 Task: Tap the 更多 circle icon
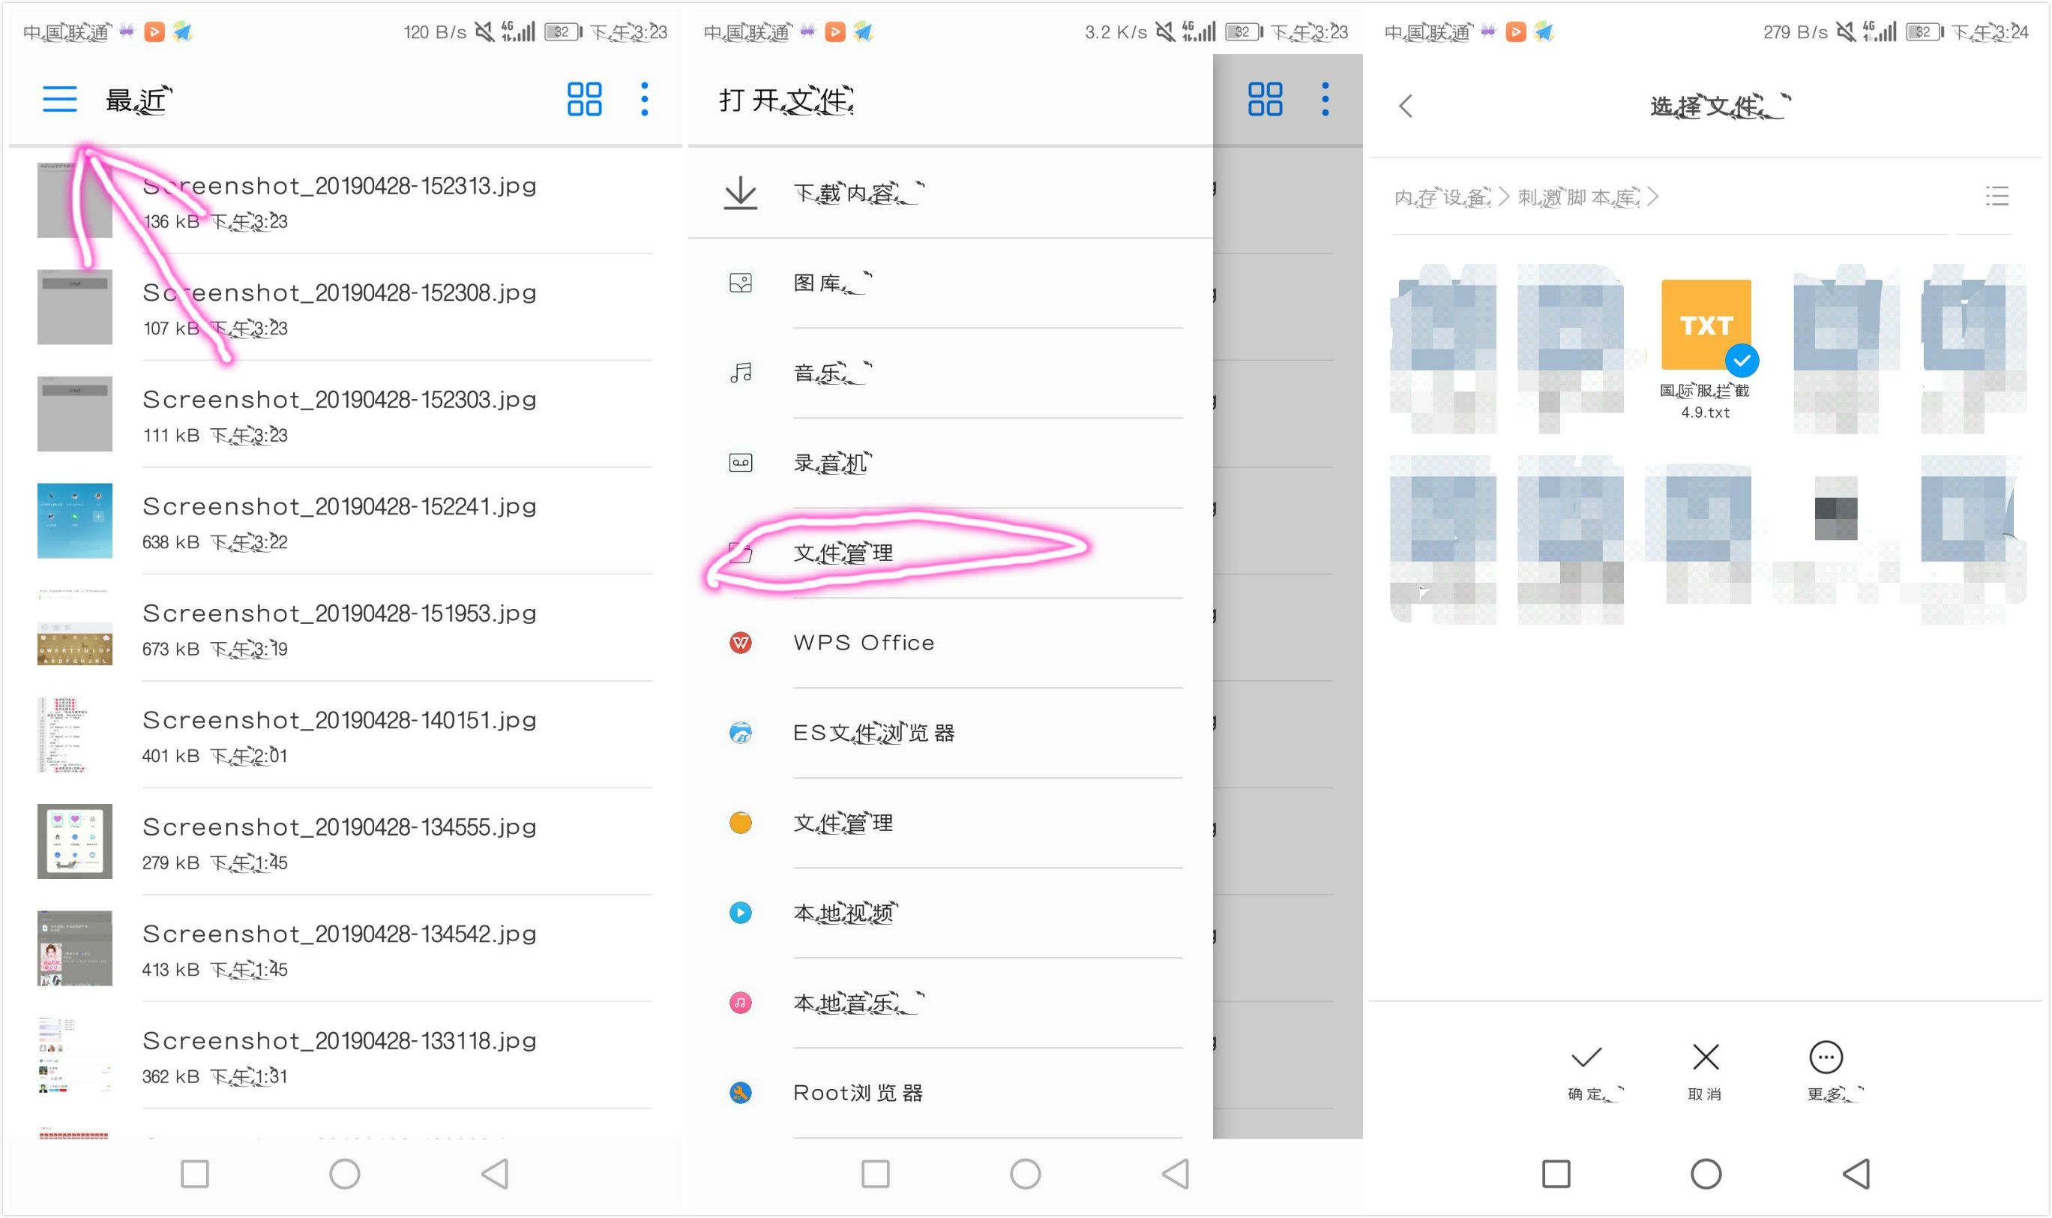point(1826,1058)
